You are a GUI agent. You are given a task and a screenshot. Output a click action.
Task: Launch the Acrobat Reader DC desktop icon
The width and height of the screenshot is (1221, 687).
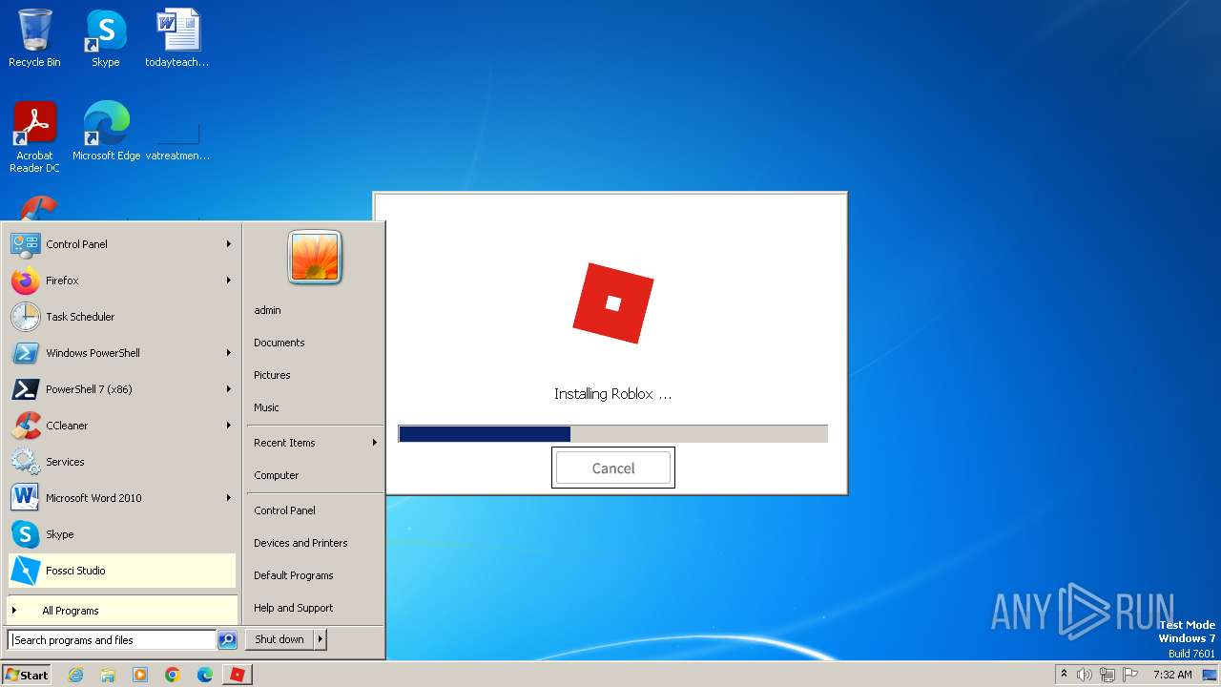pyautogui.click(x=34, y=137)
